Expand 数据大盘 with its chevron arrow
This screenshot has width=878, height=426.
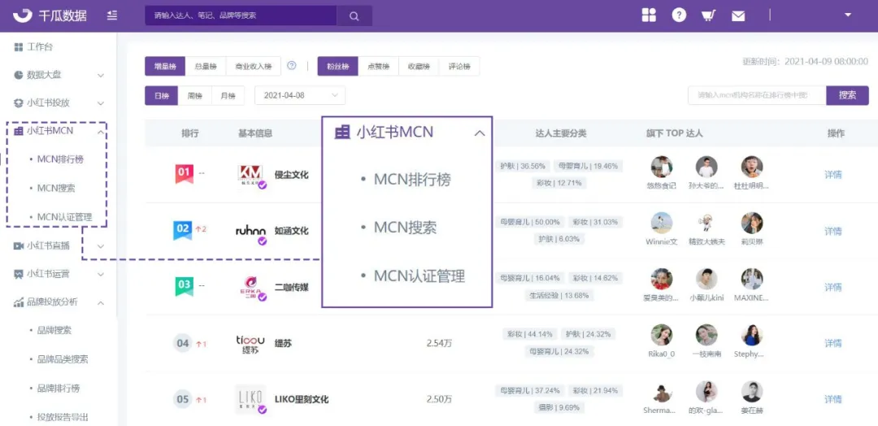101,75
